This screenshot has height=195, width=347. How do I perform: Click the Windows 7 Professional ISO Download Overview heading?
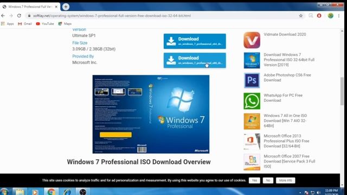(139, 162)
